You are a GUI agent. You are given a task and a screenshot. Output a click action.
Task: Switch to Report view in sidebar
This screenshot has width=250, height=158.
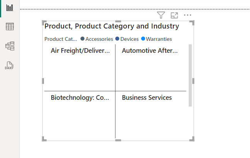coord(10,8)
